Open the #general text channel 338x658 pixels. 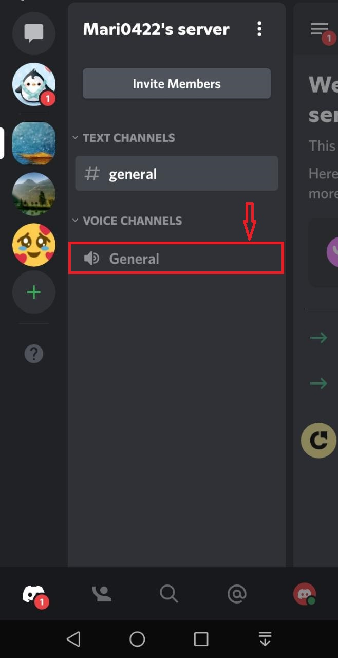pos(176,173)
